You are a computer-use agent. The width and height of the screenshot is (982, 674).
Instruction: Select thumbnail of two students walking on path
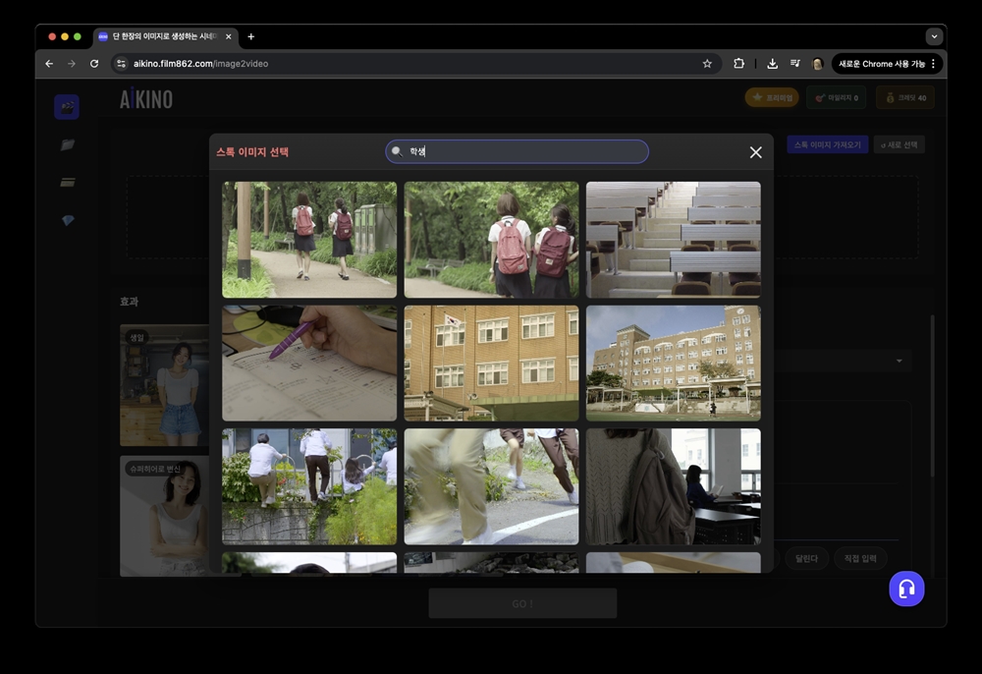[309, 239]
